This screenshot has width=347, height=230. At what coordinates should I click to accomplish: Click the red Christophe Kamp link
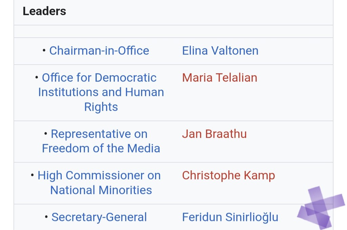(228, 175)
